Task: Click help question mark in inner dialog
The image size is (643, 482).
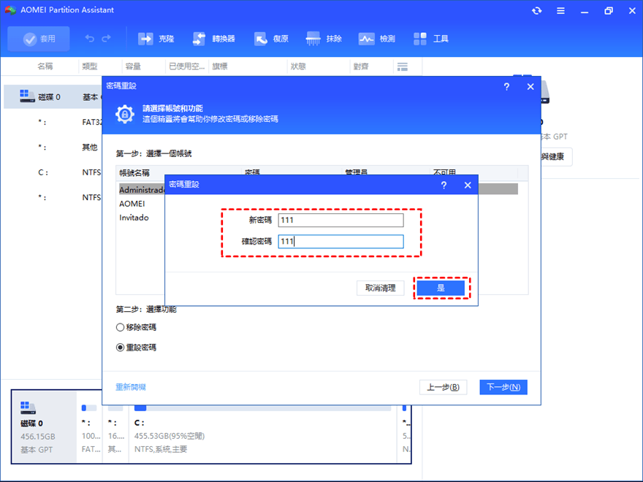Action: pos(444,185)
